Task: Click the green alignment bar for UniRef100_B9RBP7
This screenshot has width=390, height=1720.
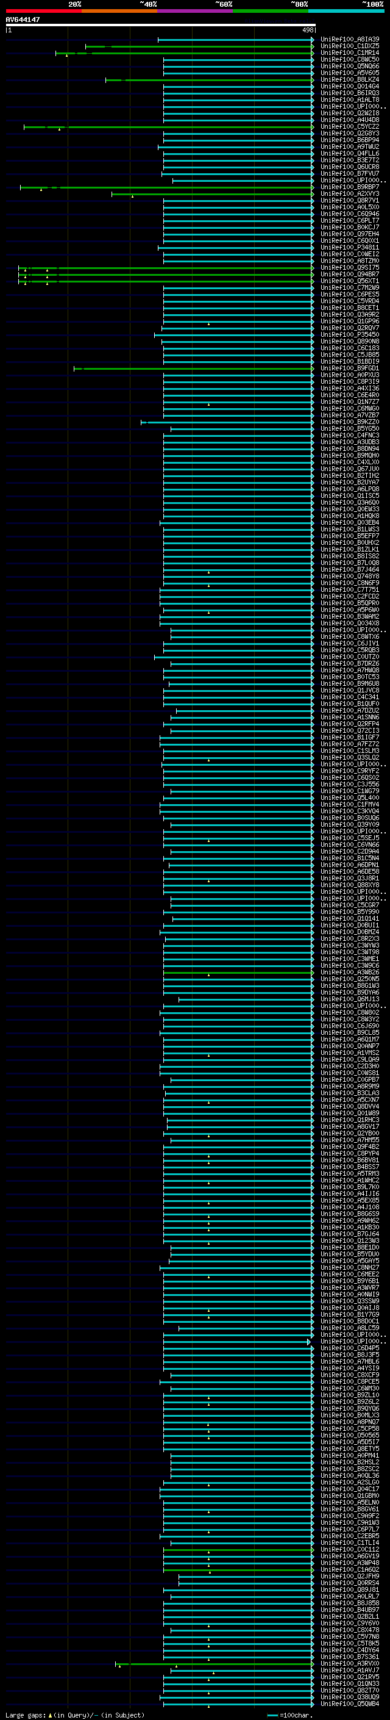Action: coord(167,187)
